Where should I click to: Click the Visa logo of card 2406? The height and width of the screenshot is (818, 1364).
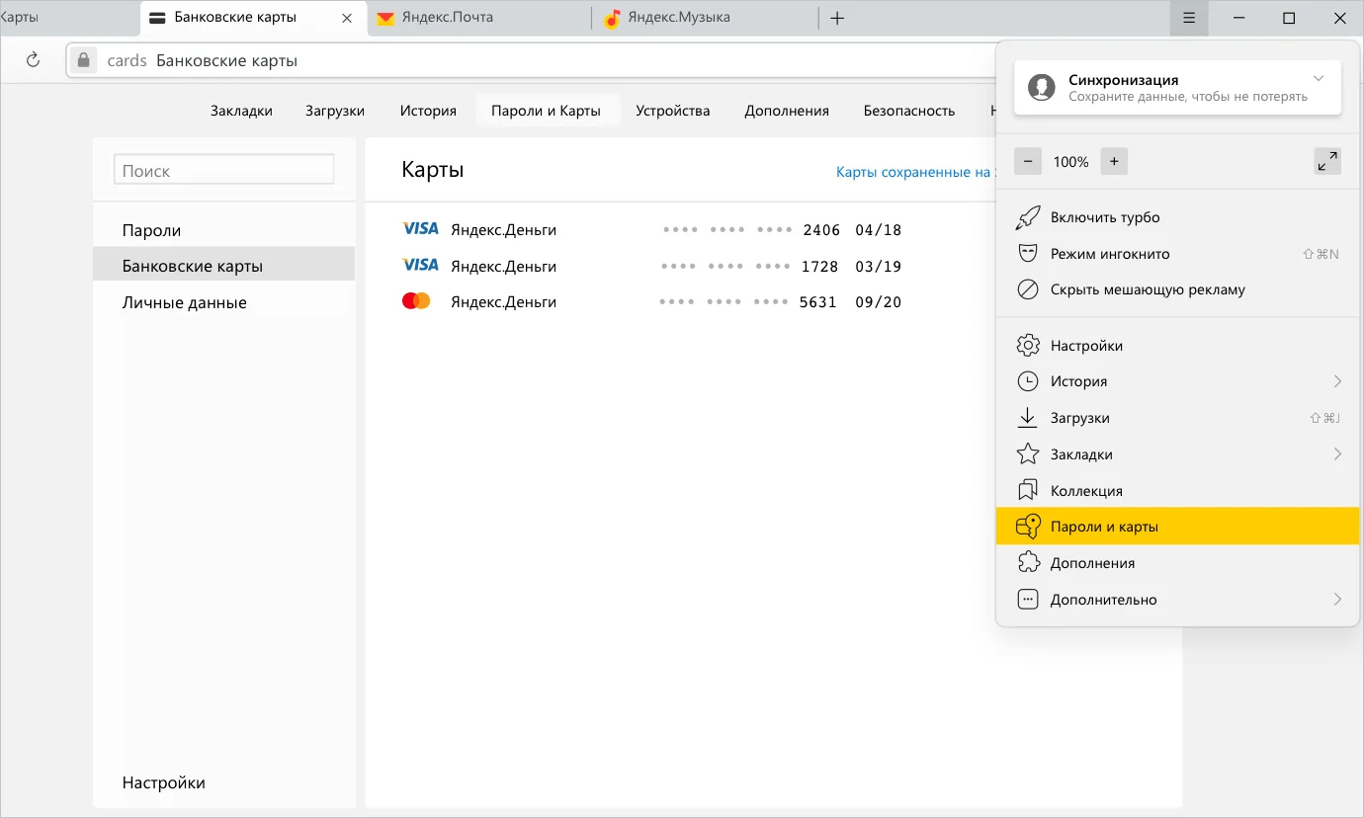coord(420,229)
